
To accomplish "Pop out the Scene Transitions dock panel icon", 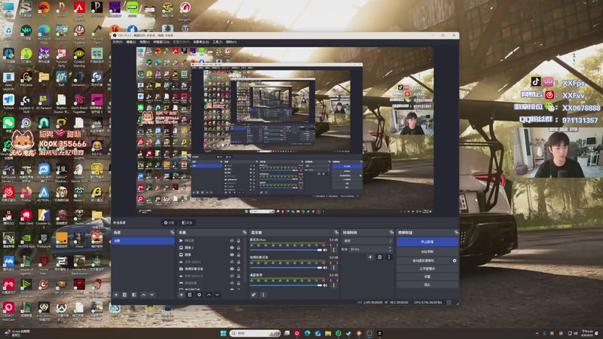I will (391, 233).
